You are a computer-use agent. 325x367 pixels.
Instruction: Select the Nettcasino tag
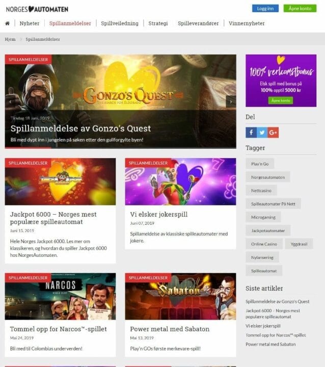coord(261,191)
